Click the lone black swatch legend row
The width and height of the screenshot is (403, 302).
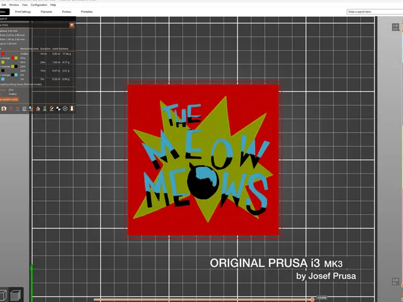(3, 70)
